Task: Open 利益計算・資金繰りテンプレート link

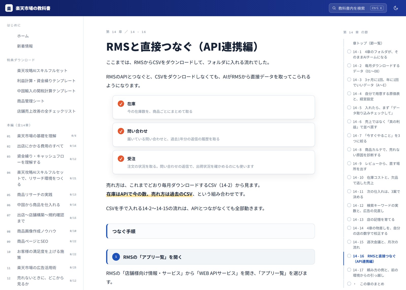Action: 46,81
